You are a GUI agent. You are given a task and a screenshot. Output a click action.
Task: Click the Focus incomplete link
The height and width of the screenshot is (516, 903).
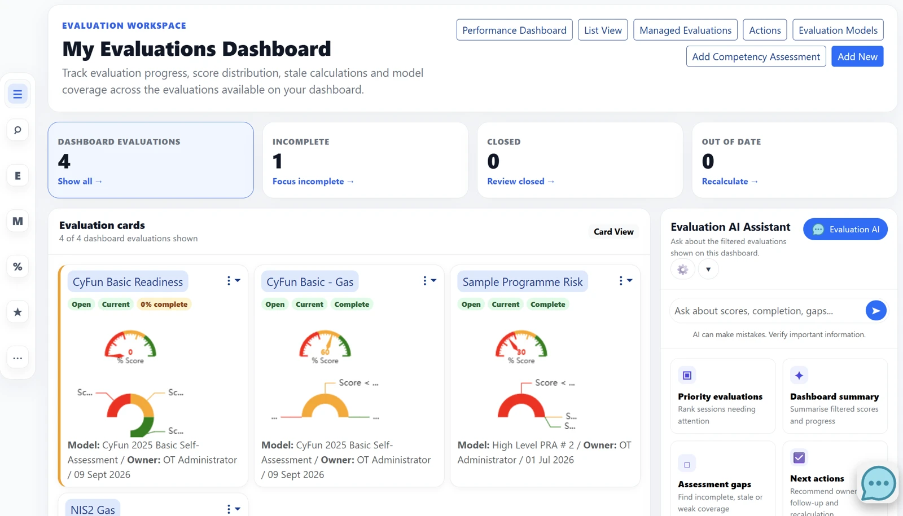313,181
